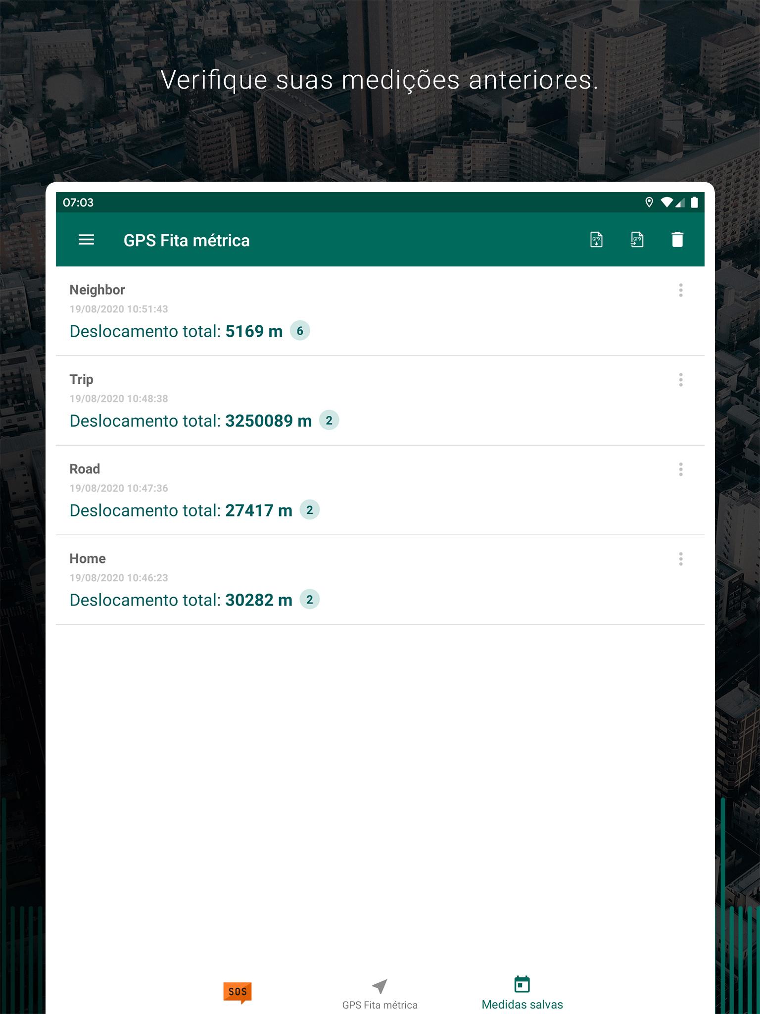The width and height of the screenshot is (760, 1014).
Task: Click the timestamp 19/08/2020 10:48:38
Action: [119, 399]
